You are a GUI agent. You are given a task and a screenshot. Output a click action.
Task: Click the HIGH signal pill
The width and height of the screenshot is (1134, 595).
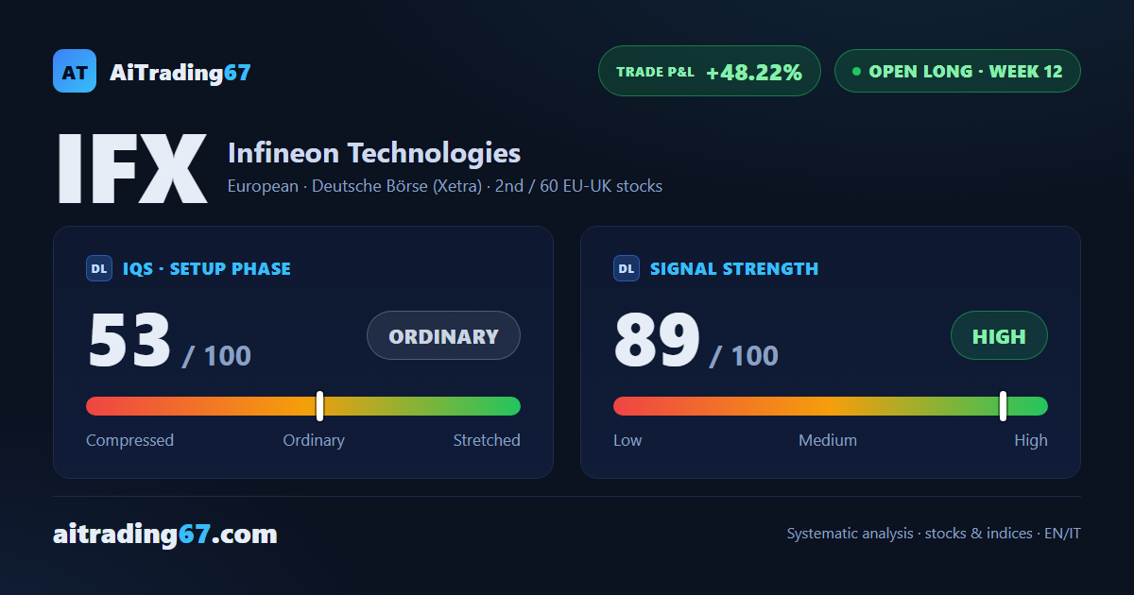(x=999, y=335)
